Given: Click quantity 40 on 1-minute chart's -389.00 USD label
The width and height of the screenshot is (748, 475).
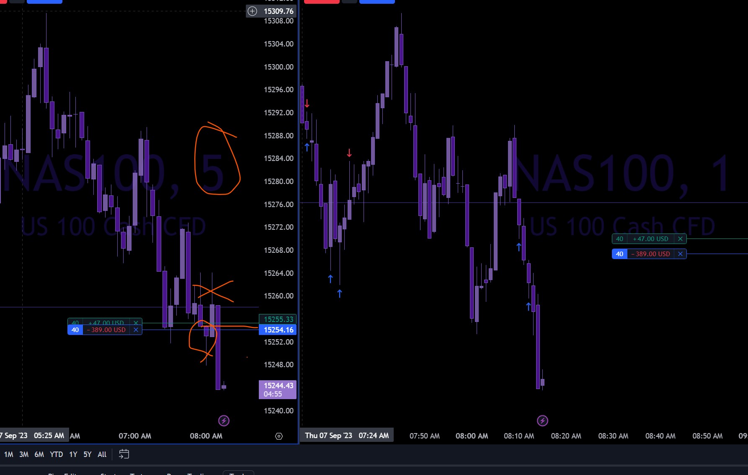Looking at the screenshot, I should tap(619, 254).
